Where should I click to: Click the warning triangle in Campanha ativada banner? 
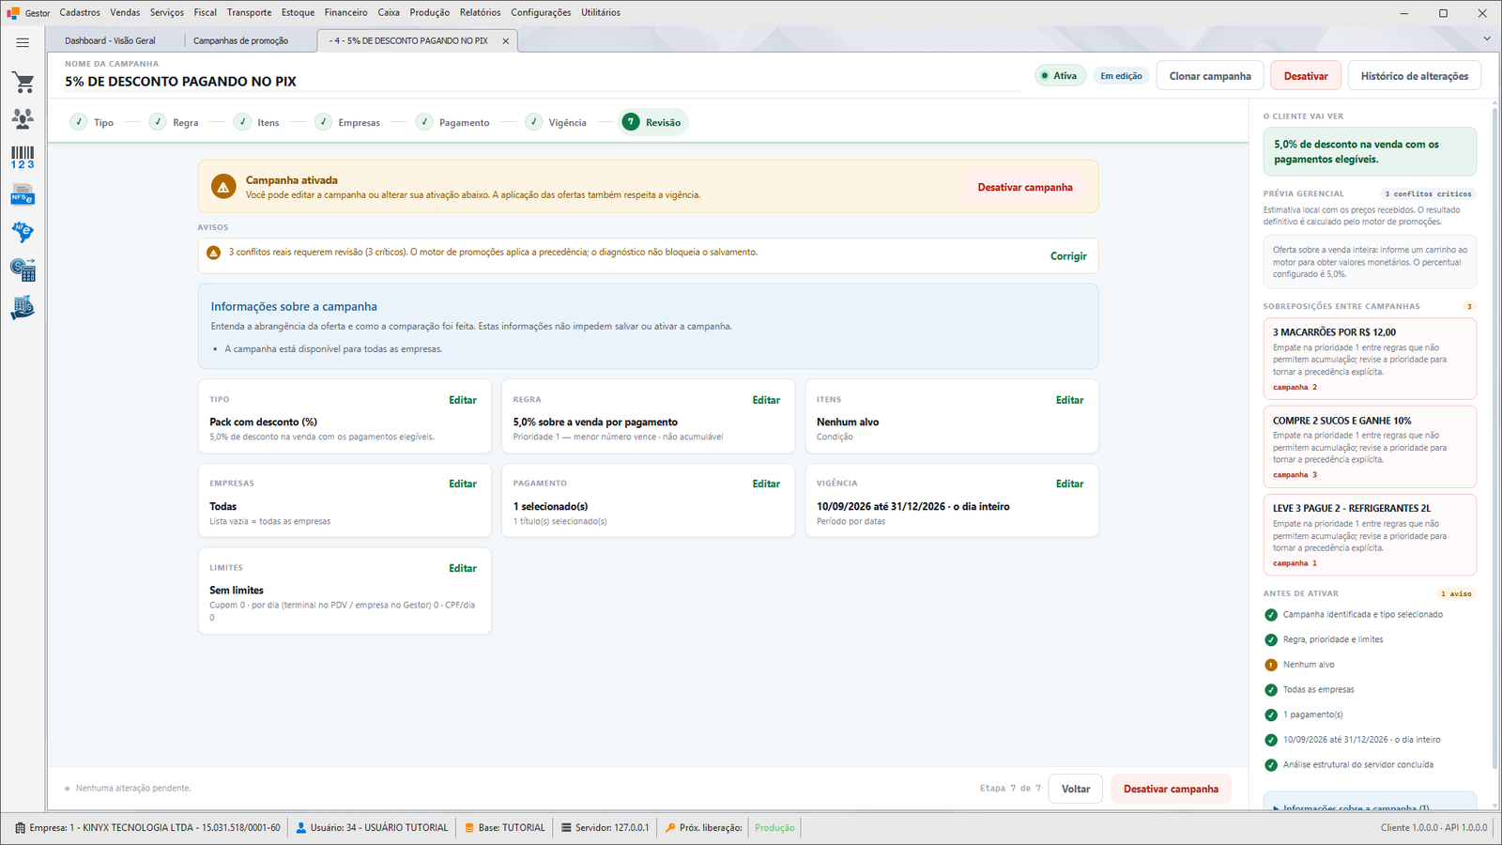223,187
